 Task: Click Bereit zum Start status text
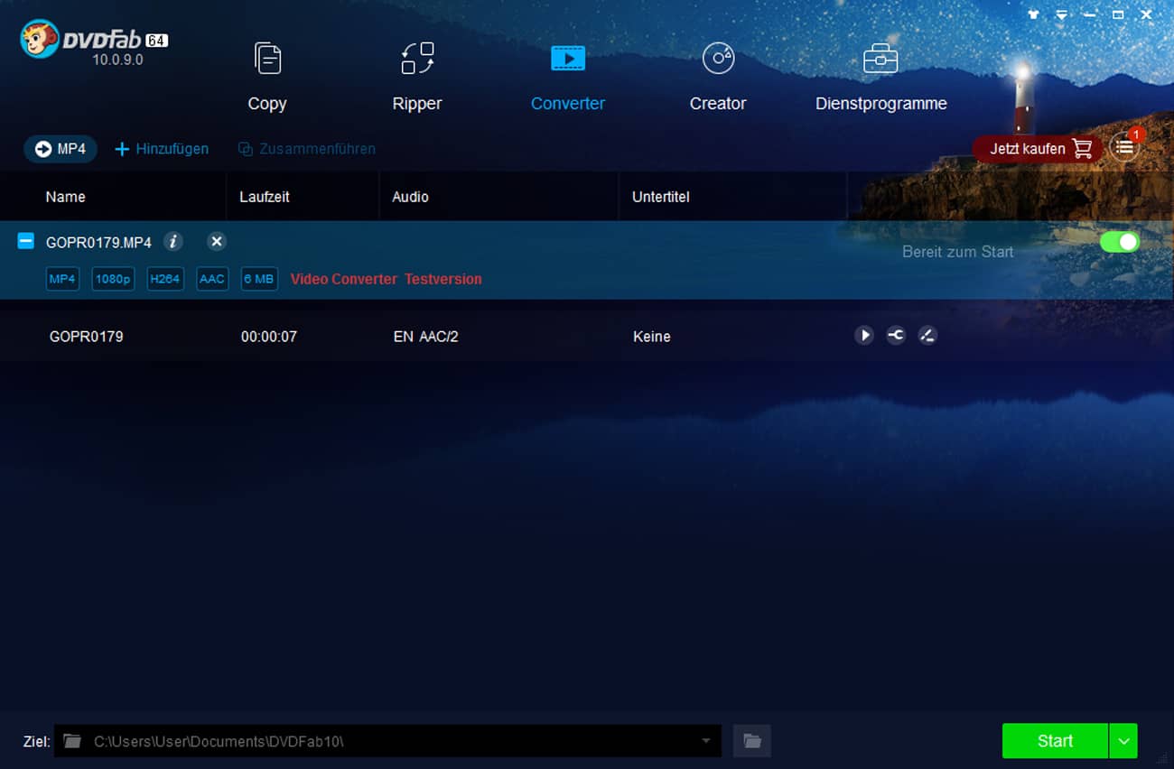tap(958, 252)
